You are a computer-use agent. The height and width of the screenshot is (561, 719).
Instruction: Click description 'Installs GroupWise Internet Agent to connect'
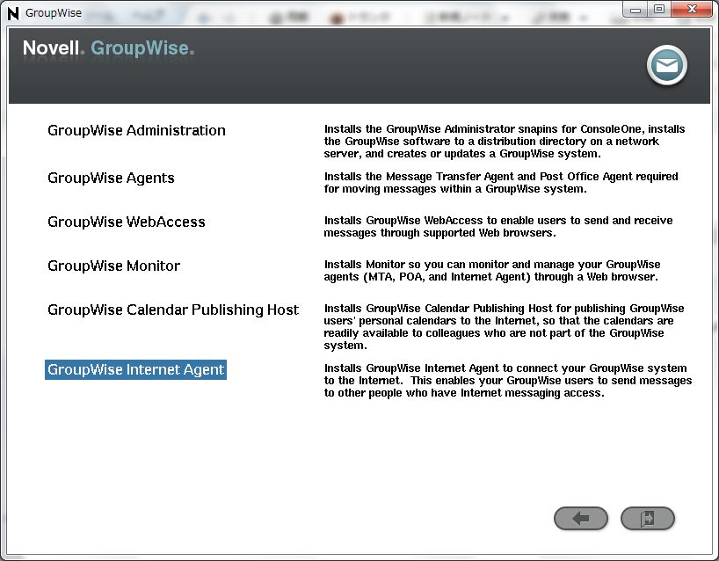pyautogui.click(x=508, y=381)
